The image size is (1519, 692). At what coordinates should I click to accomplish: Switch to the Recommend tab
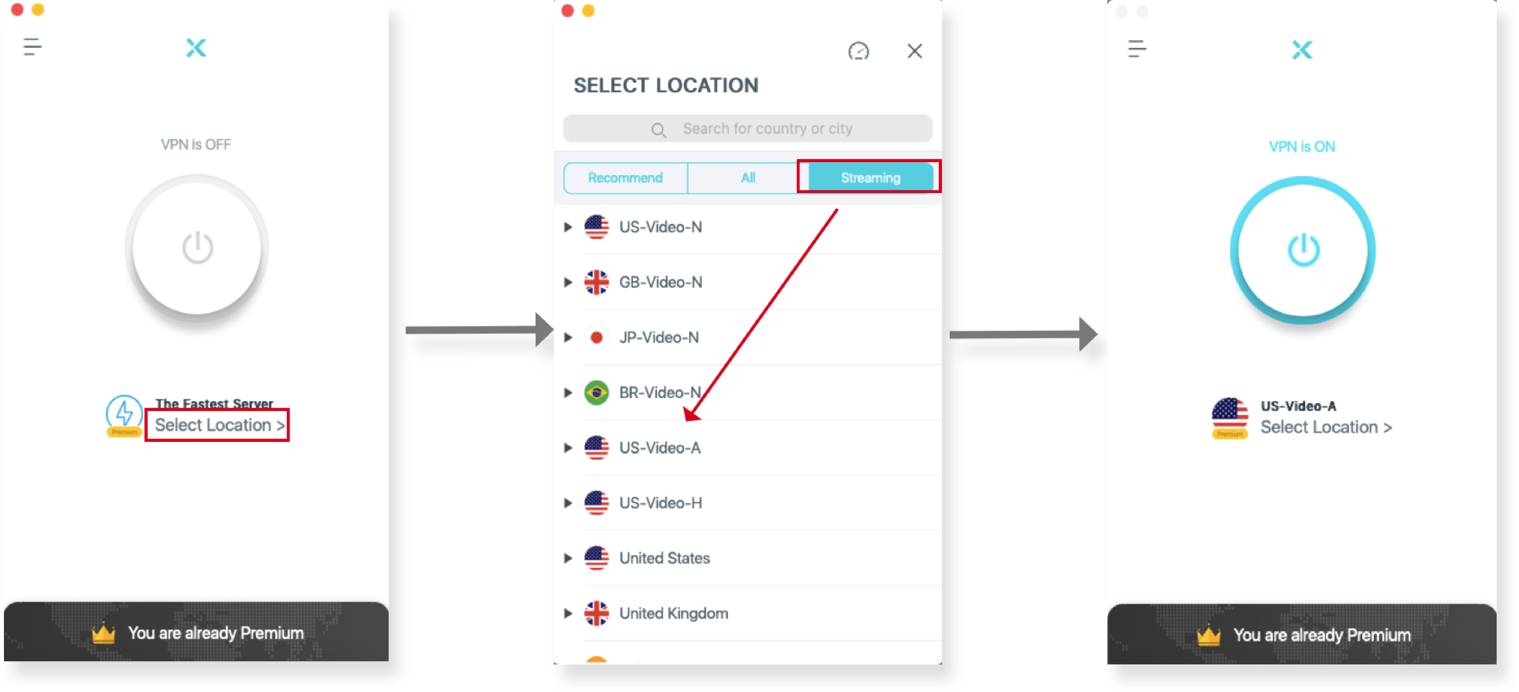pos(626,178)
